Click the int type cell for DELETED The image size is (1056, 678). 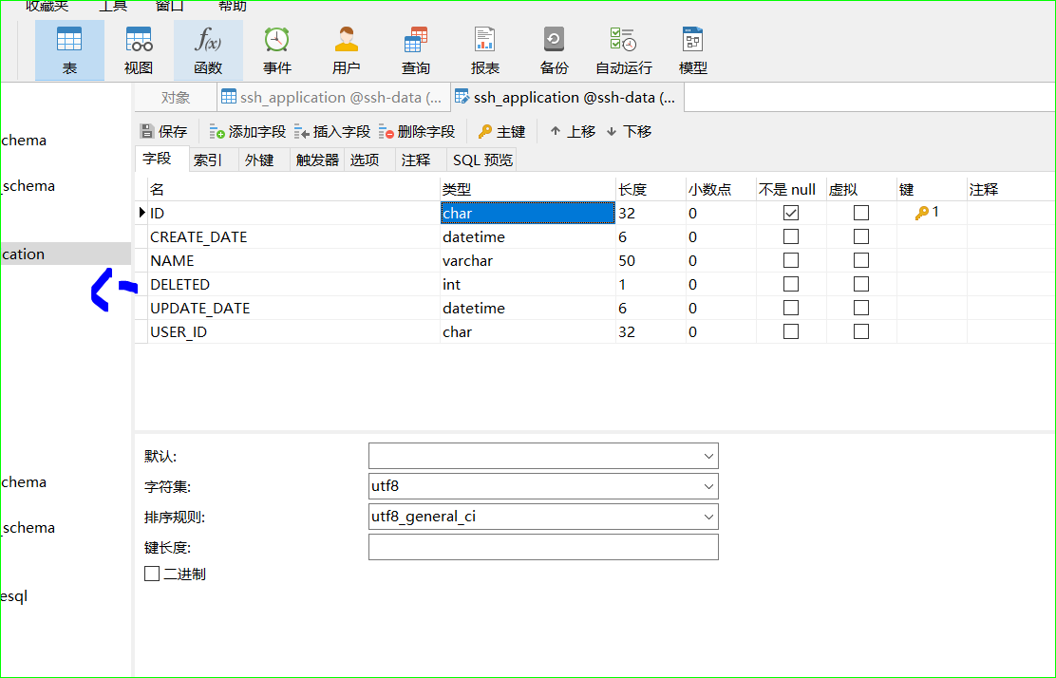(x=527, y=284)
